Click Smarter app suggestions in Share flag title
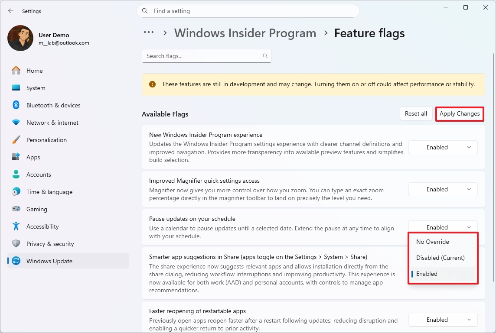496x333 pixels. coord(258,257)
